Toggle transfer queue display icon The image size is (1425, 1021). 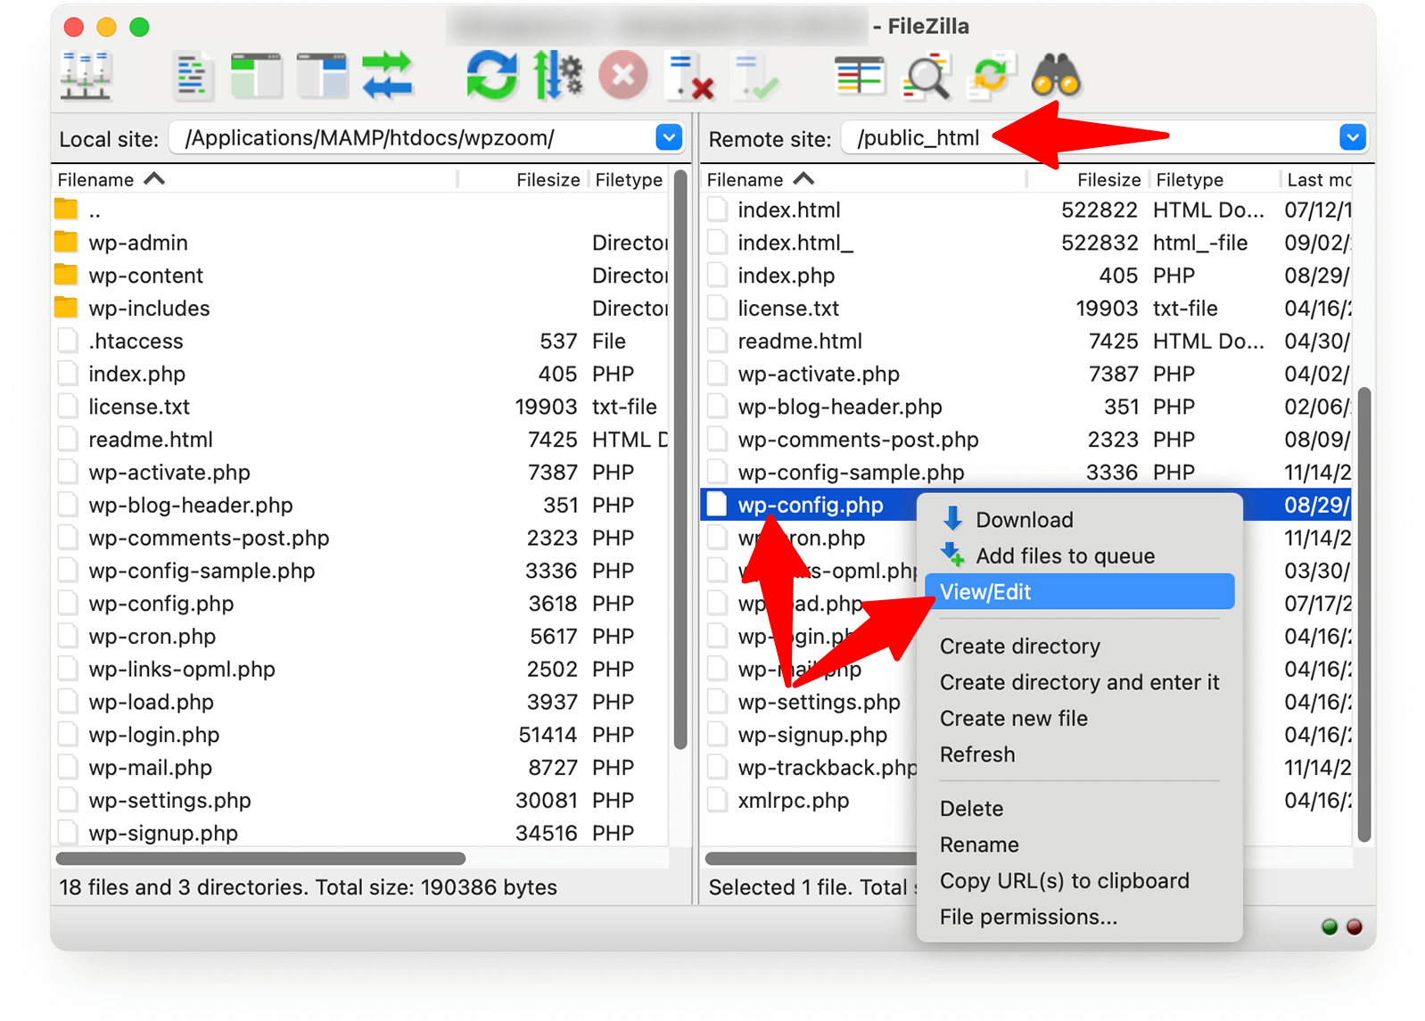point(387,76)
